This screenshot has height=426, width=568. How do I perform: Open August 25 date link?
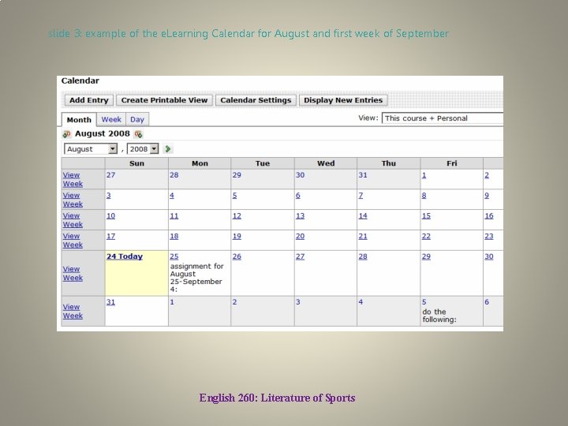174,256
